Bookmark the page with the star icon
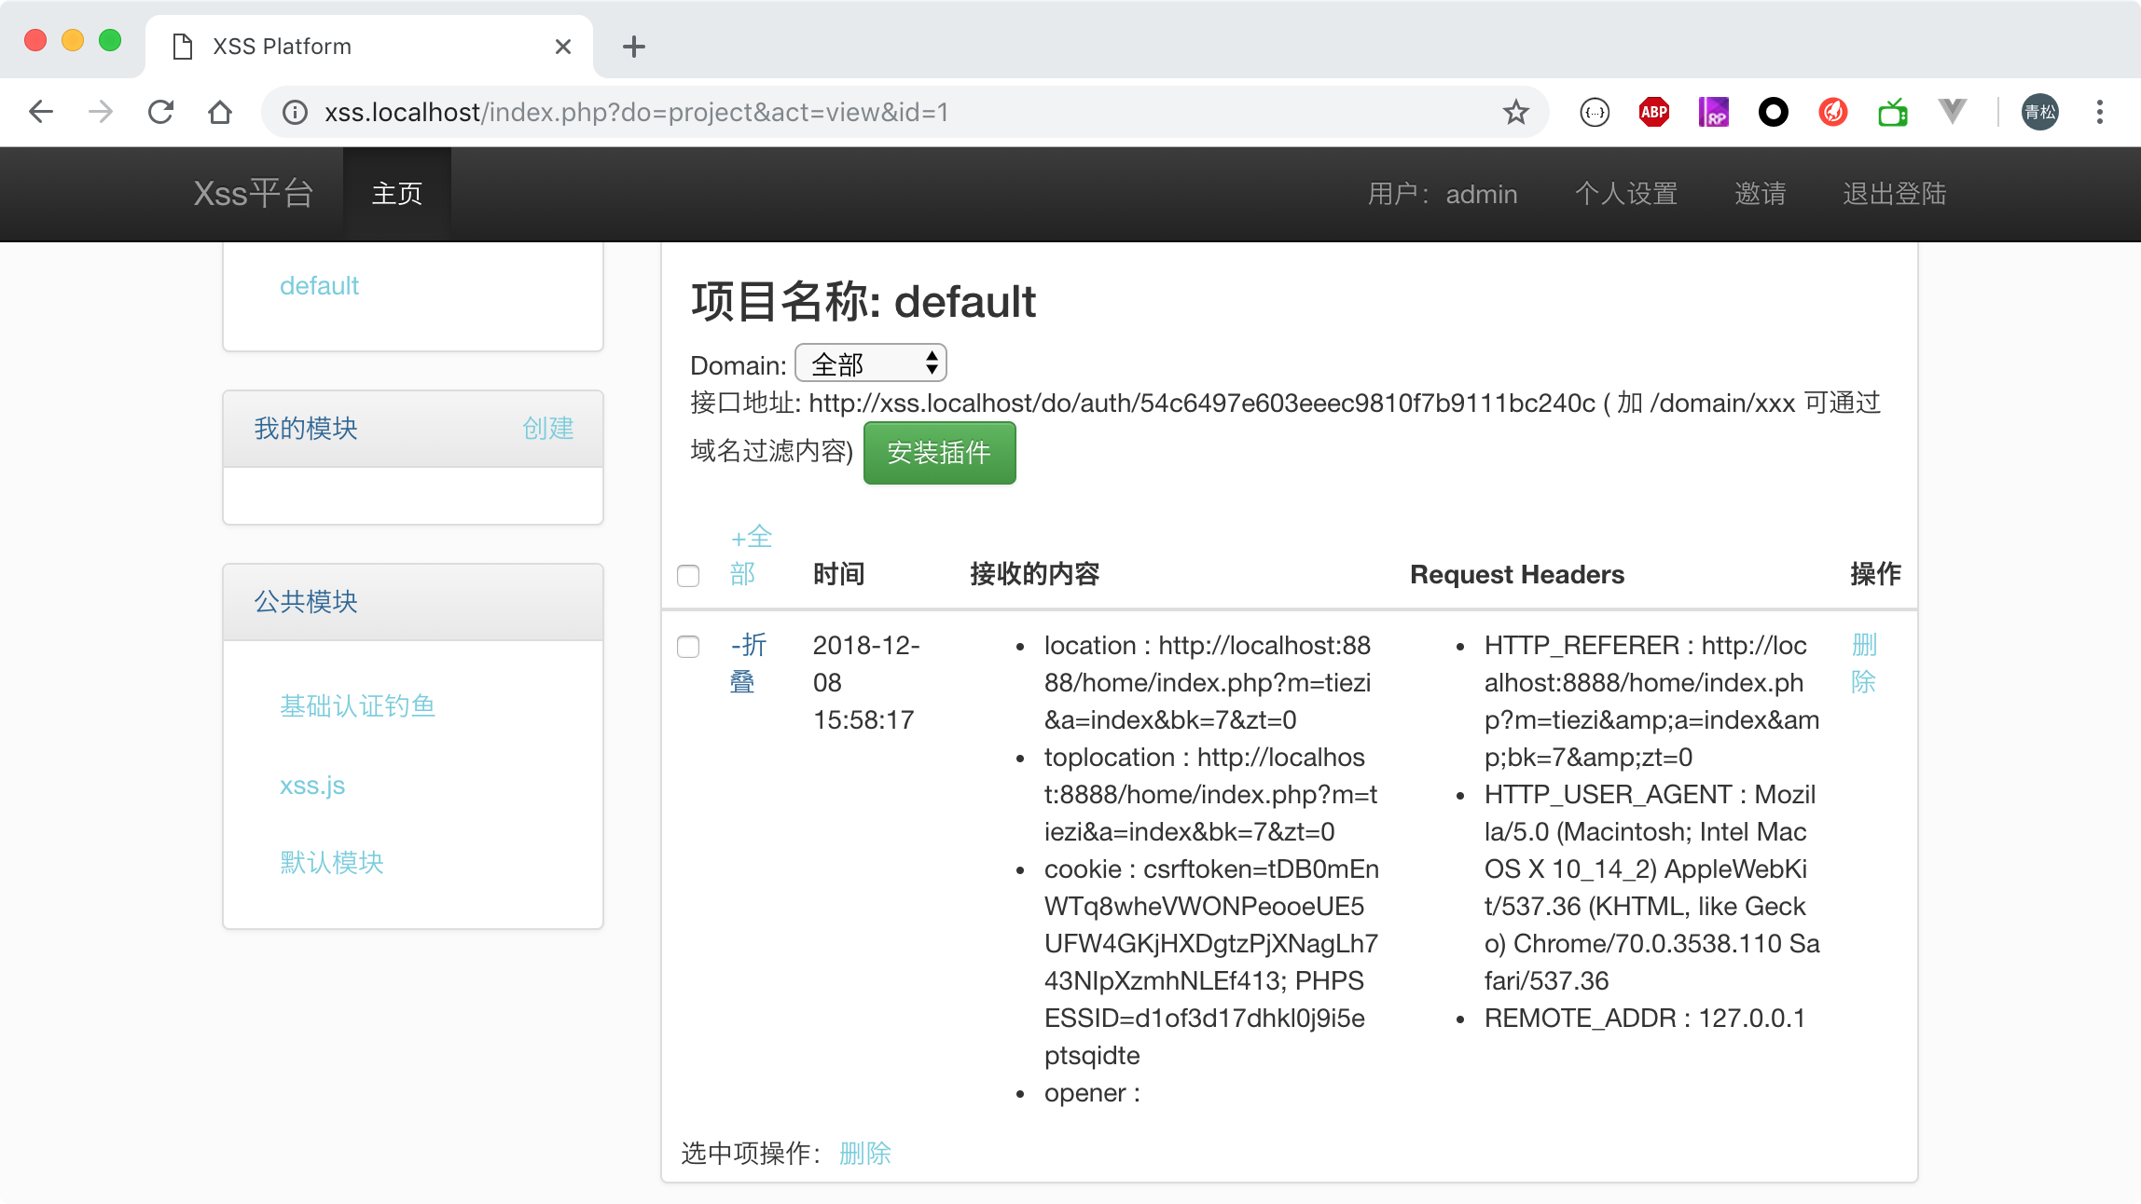 [1515, 112]
